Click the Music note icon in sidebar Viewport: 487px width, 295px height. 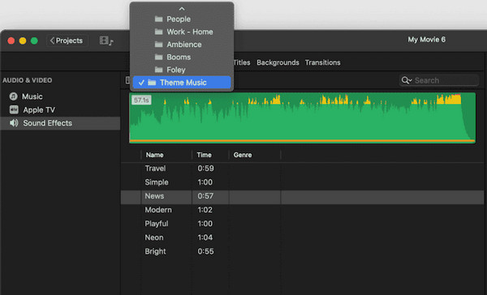pos(13,96)
